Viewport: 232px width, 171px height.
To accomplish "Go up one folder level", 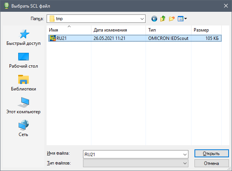I will (163, 19).
